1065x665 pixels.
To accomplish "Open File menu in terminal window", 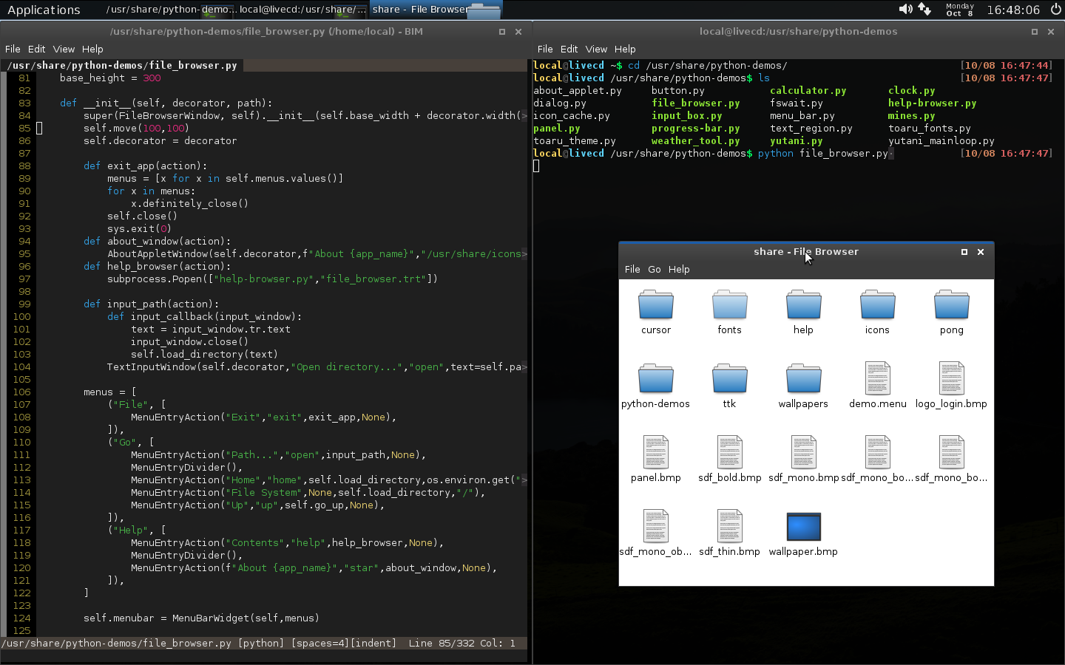I will (545, 49).
